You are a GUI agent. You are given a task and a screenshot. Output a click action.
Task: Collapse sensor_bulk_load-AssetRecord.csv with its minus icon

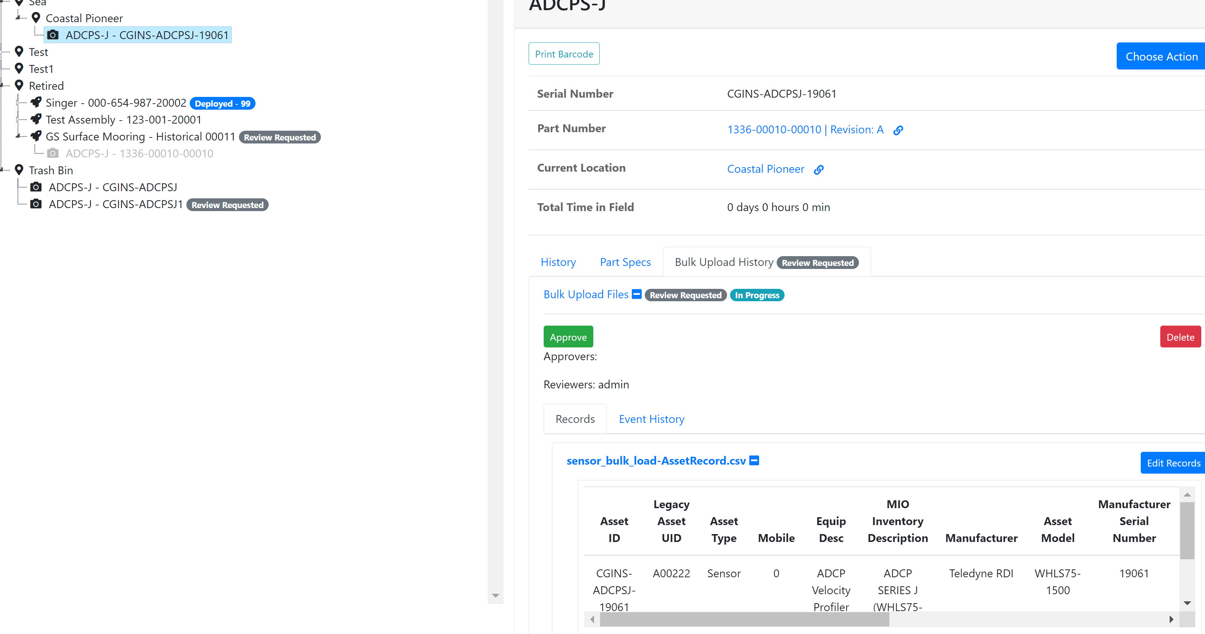click(x=754, y=460)
